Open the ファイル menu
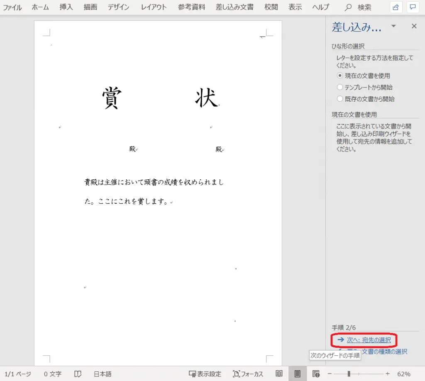 point(12,7)
